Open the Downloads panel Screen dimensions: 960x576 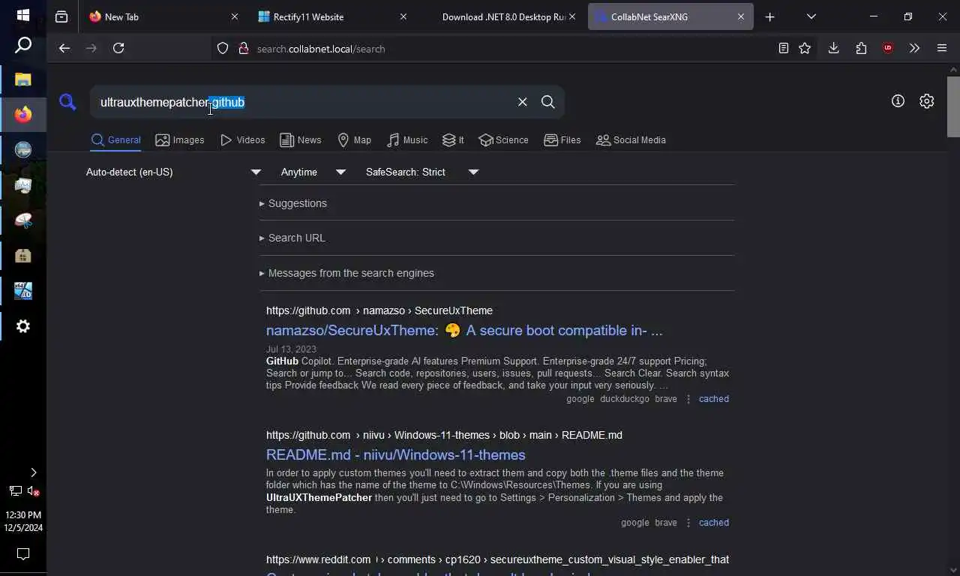tap(833, 48)
